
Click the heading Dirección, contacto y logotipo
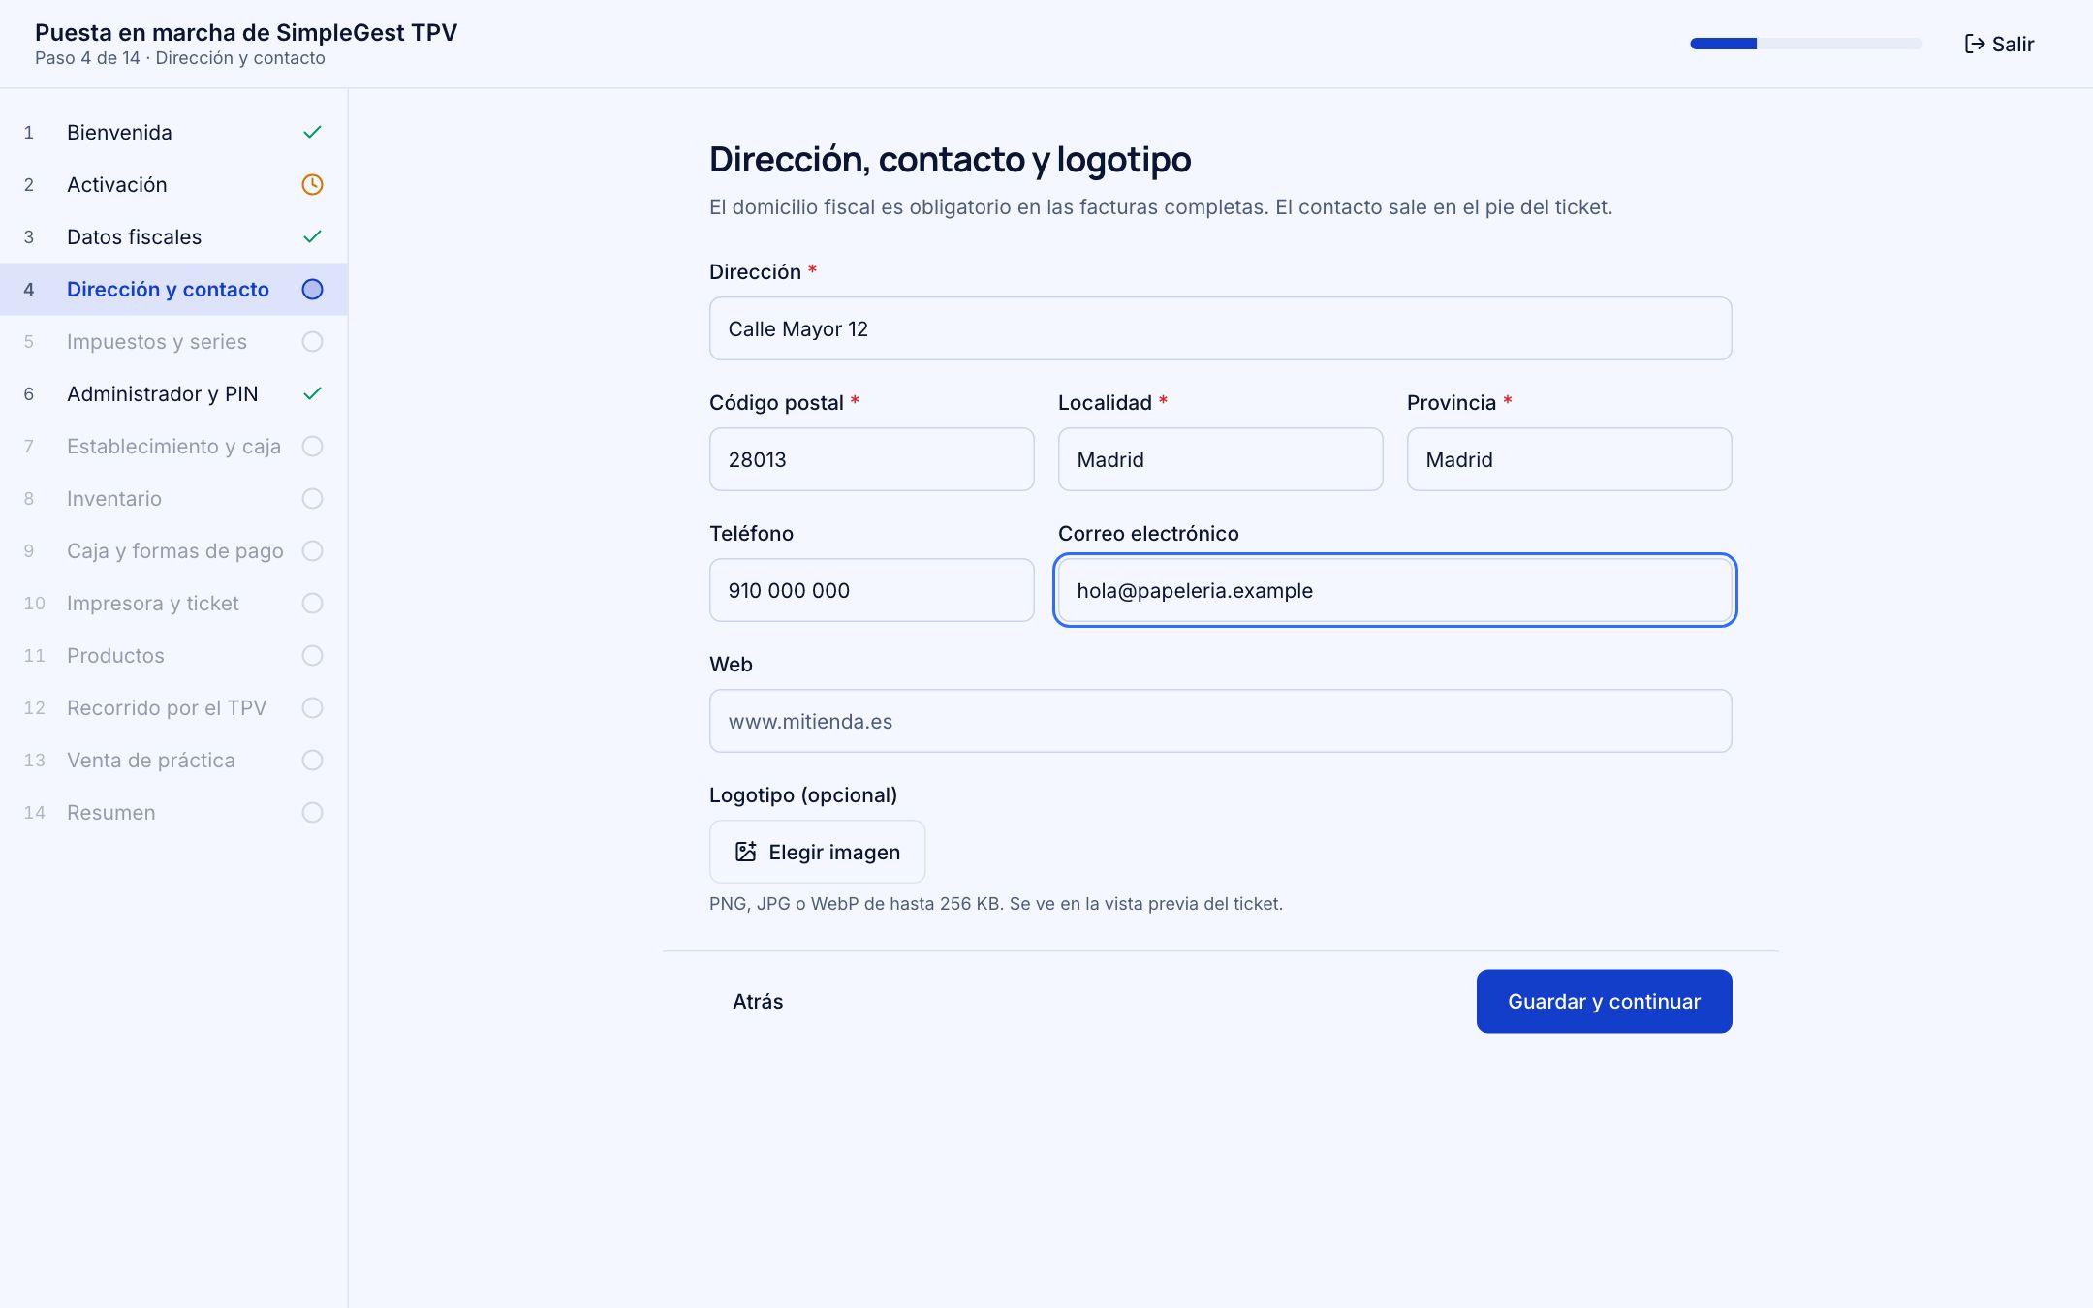point(951,159)
